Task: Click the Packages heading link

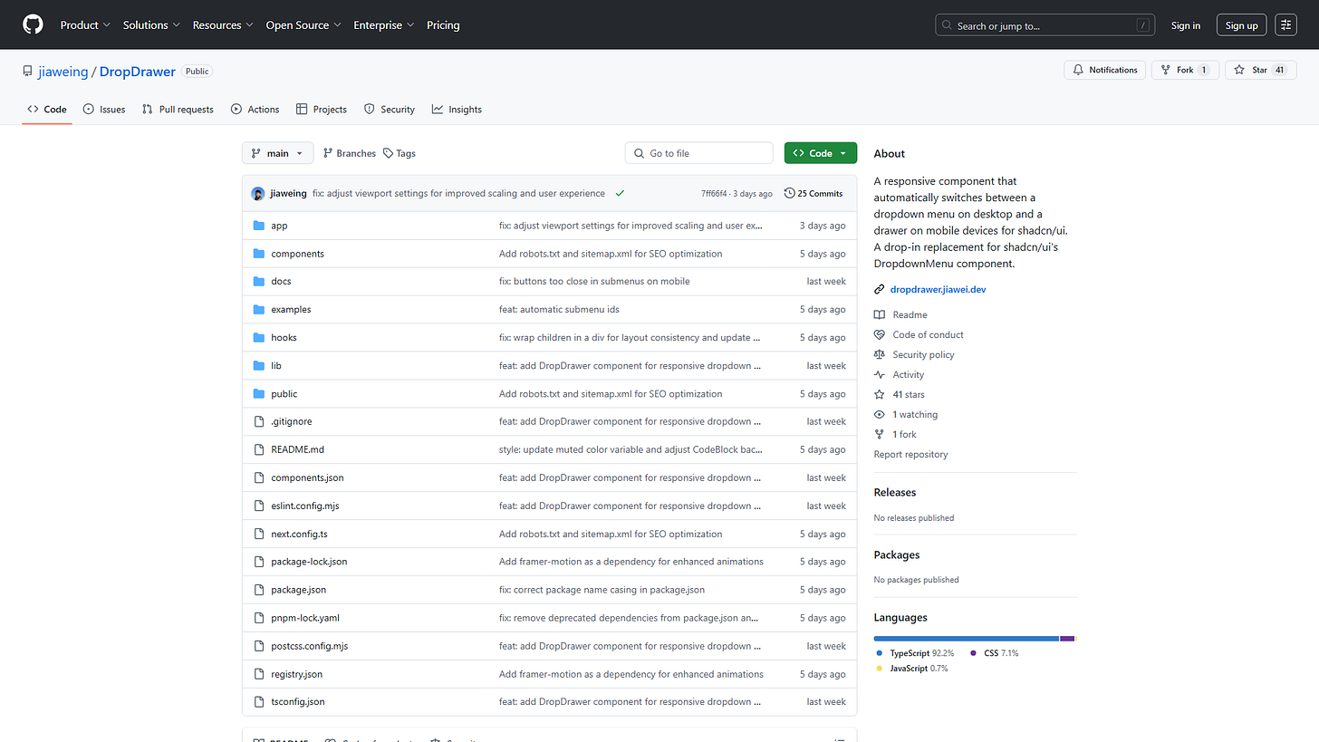Action: click(897, 554)
